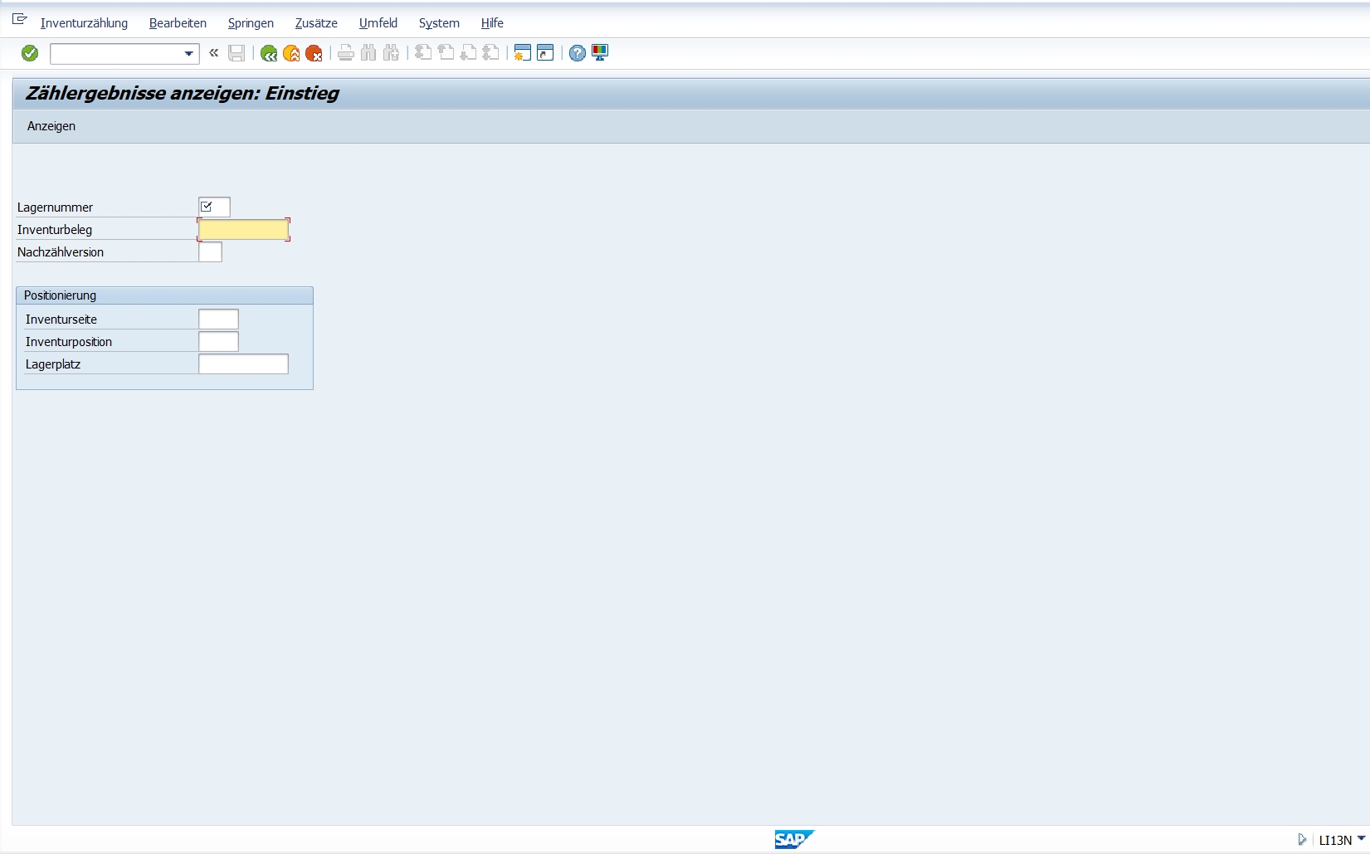The width and height of the screenshot is (1370, 854).
Task: Click the Next Page icon
Action: 468,53
